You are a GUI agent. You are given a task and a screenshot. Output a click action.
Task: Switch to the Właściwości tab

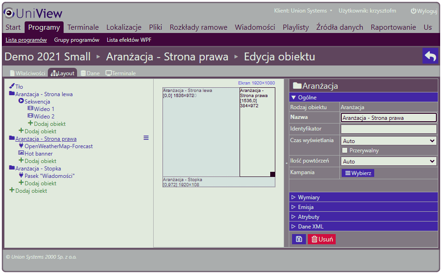click(x=27, y=73)
